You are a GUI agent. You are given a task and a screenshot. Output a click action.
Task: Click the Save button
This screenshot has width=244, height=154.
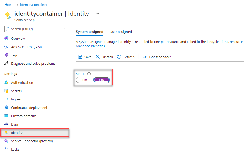84,57
